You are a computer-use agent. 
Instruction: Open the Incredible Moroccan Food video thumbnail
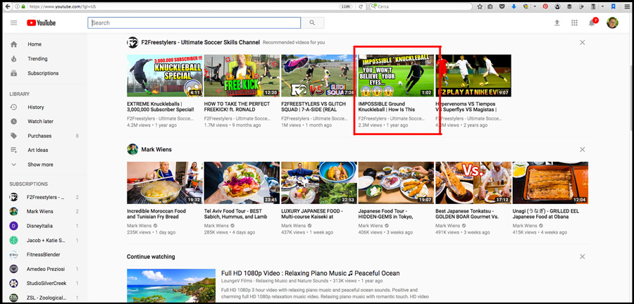165,183
